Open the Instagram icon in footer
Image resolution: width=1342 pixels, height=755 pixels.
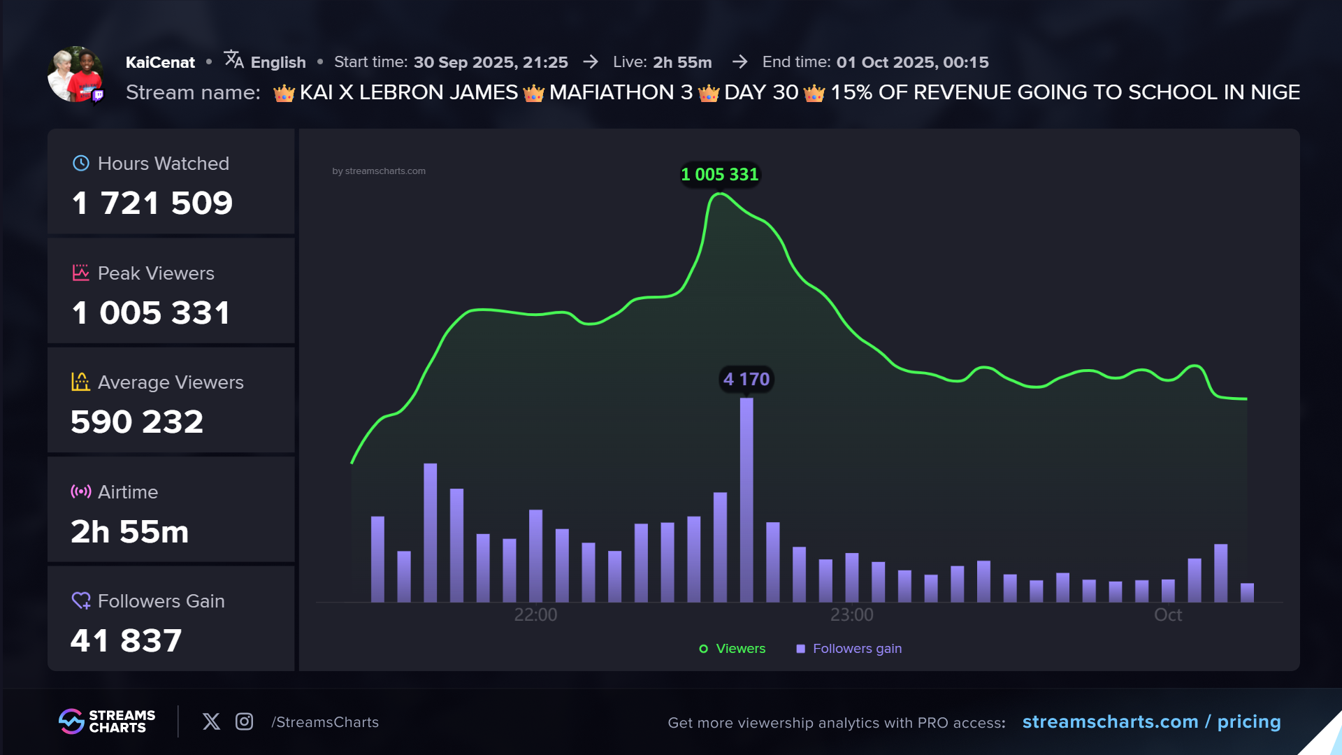click(244, 721)
